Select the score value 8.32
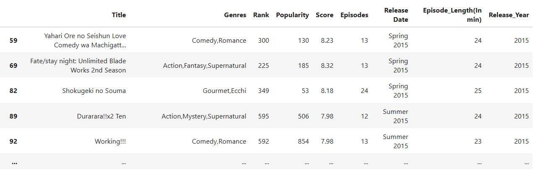This screenshot has width=533, height=170. 326,66
